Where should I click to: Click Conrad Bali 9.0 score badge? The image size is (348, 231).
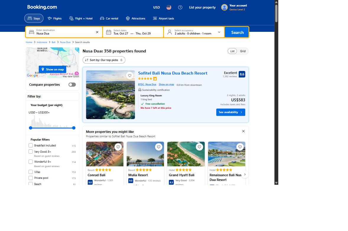90,183
